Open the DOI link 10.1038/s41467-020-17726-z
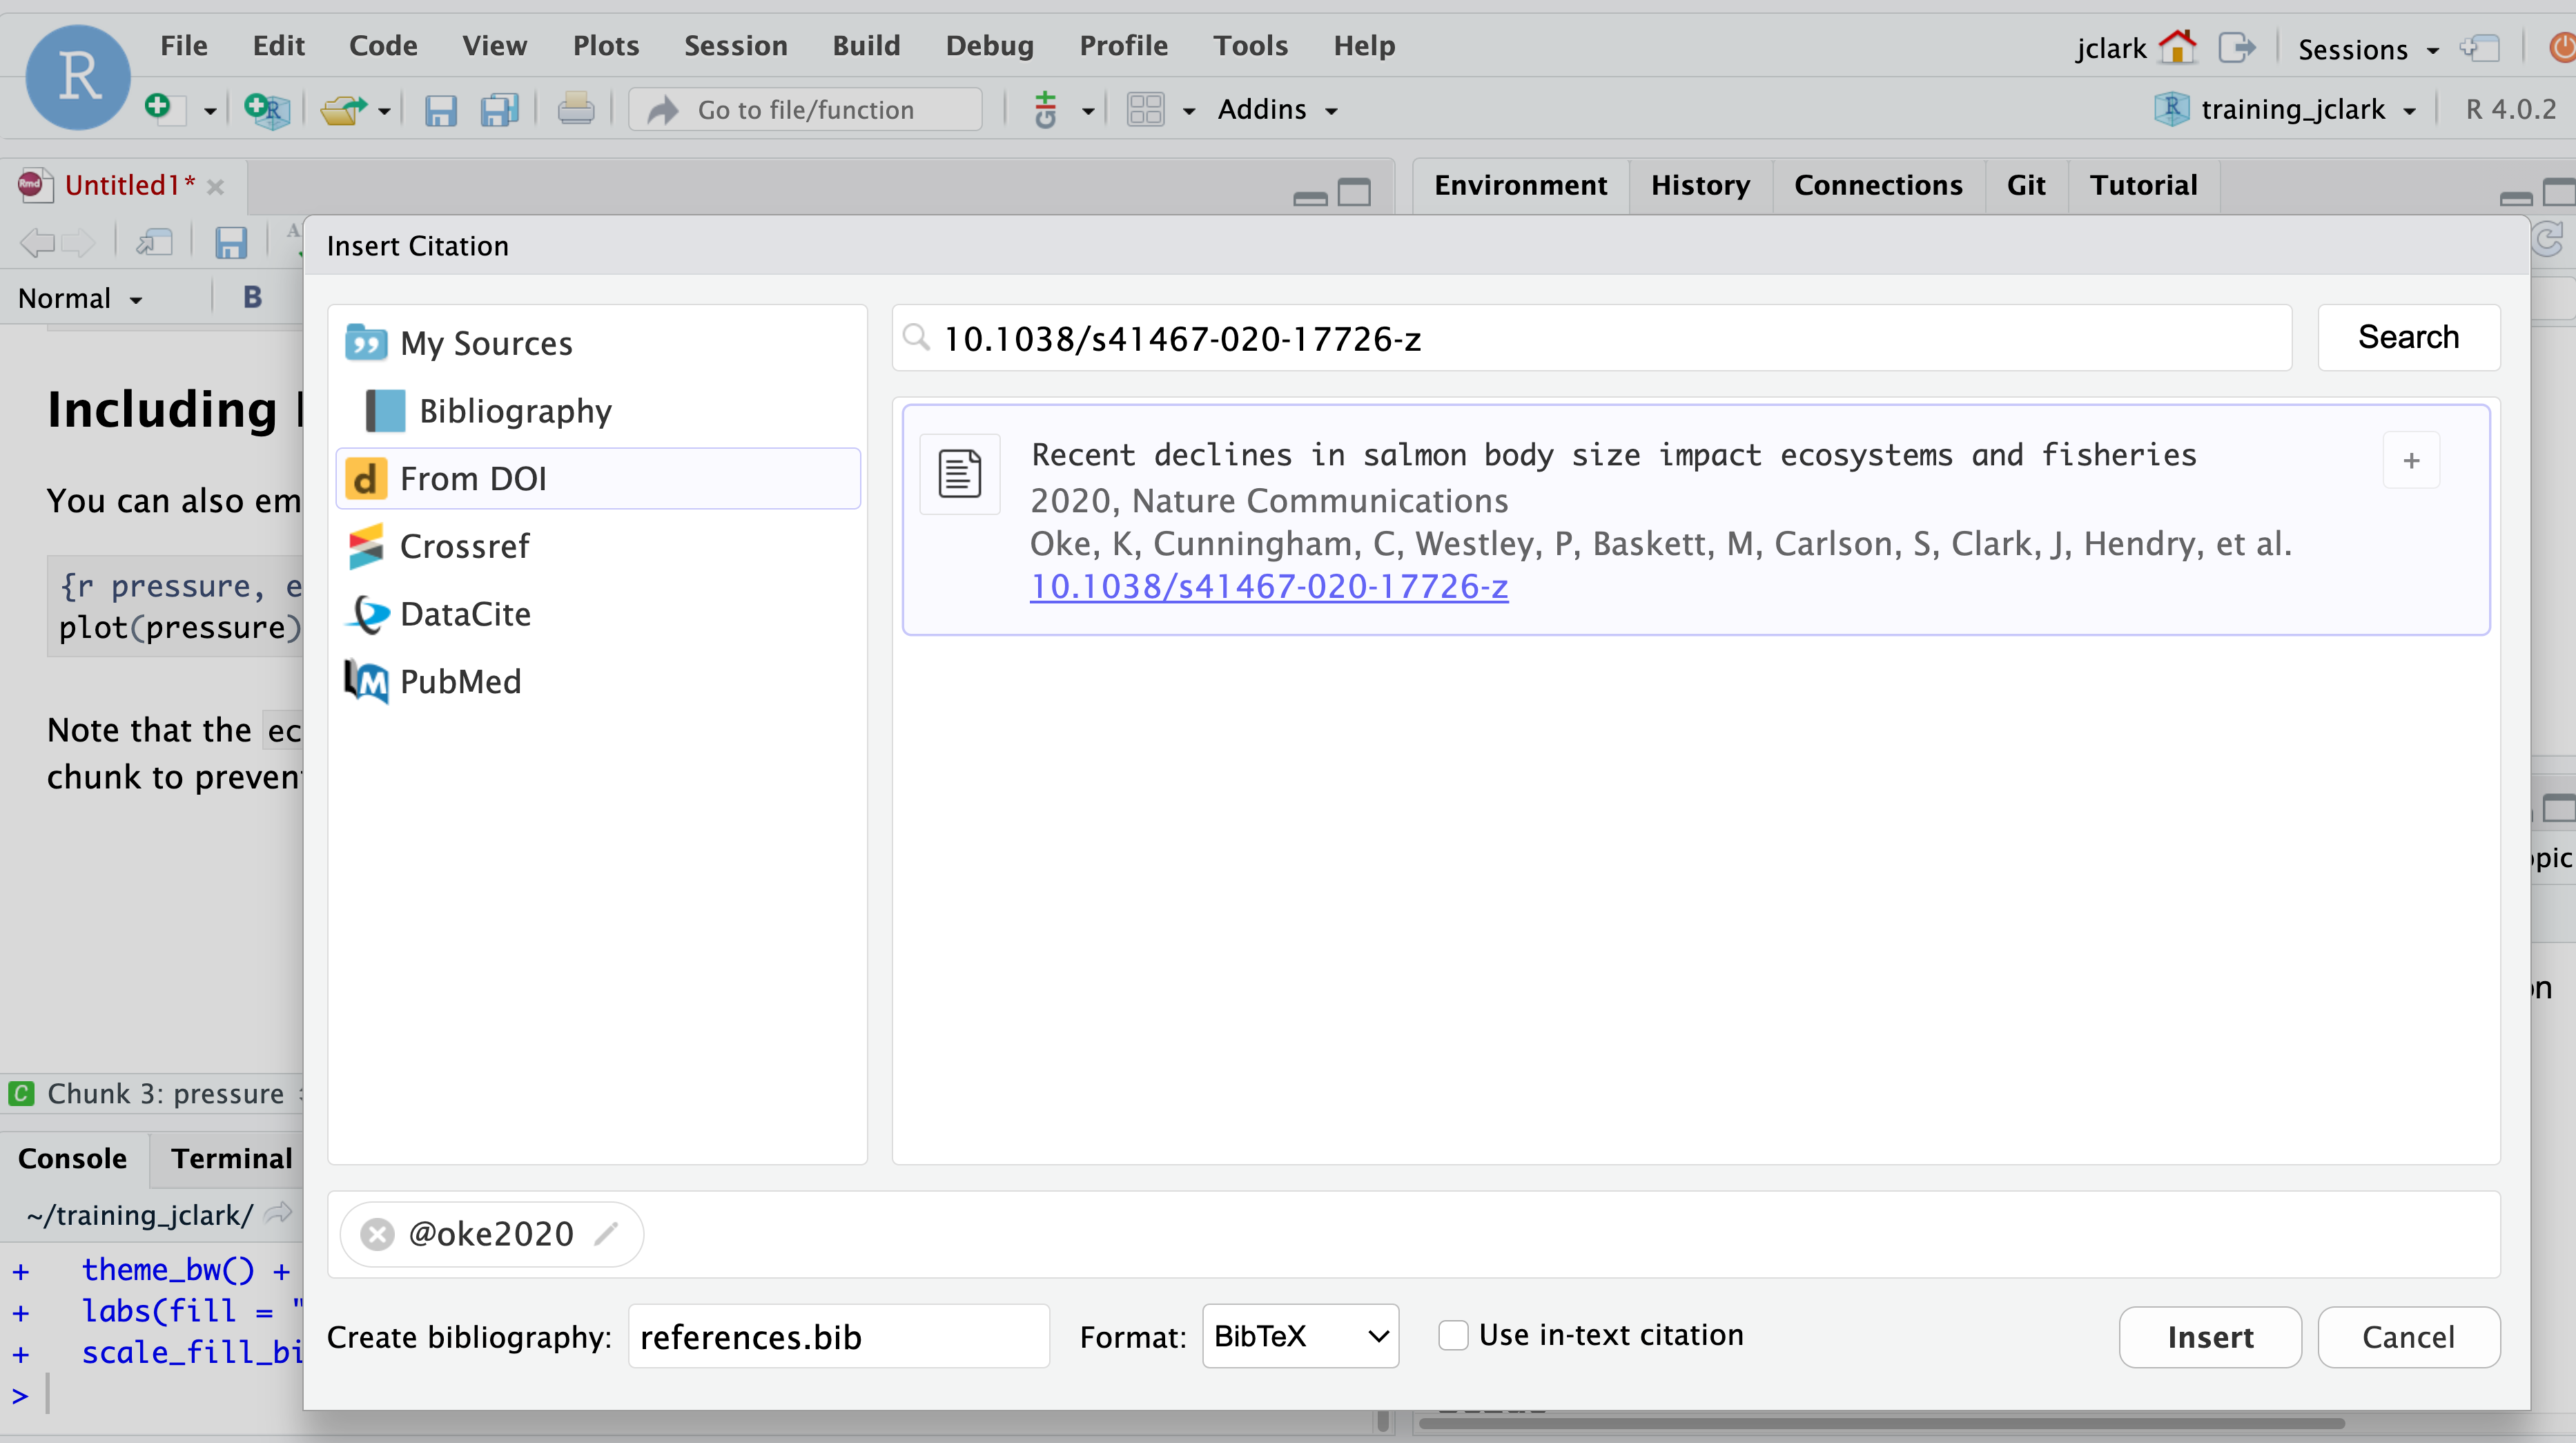This screenshot has height=1443, width=2576. point(1269,587)
